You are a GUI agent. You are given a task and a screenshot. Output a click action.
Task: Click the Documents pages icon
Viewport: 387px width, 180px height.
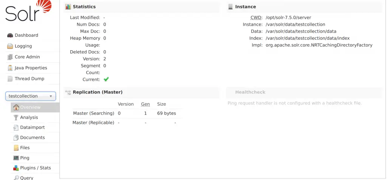click(16, 138)
